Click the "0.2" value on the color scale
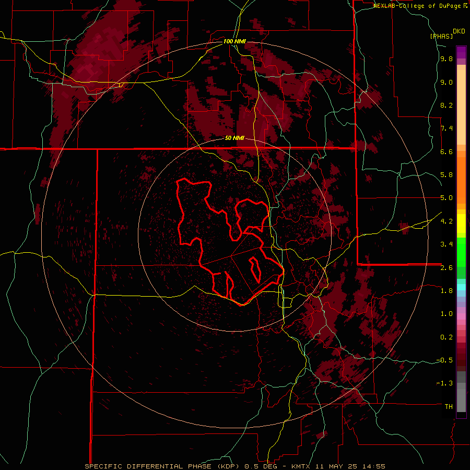Screen dimensions: 470x470 [x=446, y=337]
